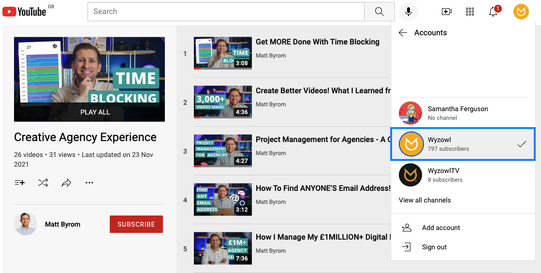
Task: Open the notifications bell
Action: [494, 12]
